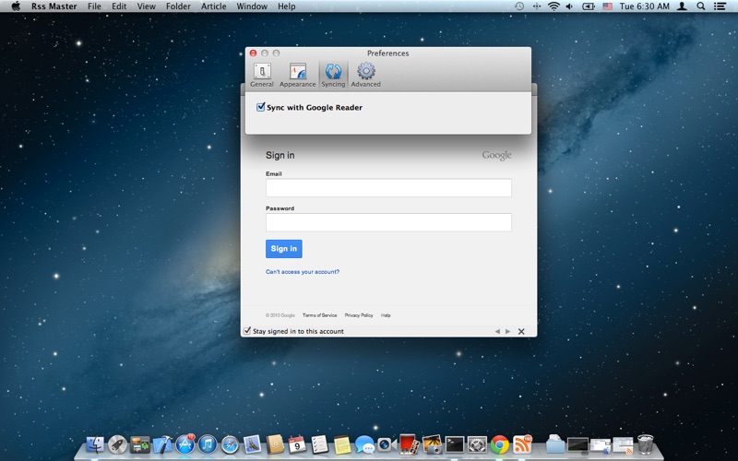Screen dimensions: 738x461
Task: Open Safari compass icon in dock
Action: coord(230,444)
